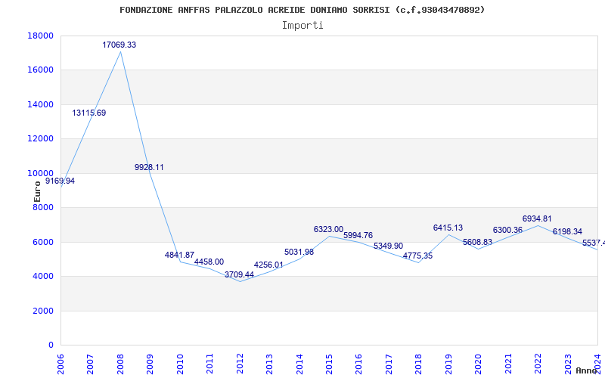This screenshot has height=378, width=605.
Task: Click the 8000 y-axis tick label
Action: click(43, 207)
